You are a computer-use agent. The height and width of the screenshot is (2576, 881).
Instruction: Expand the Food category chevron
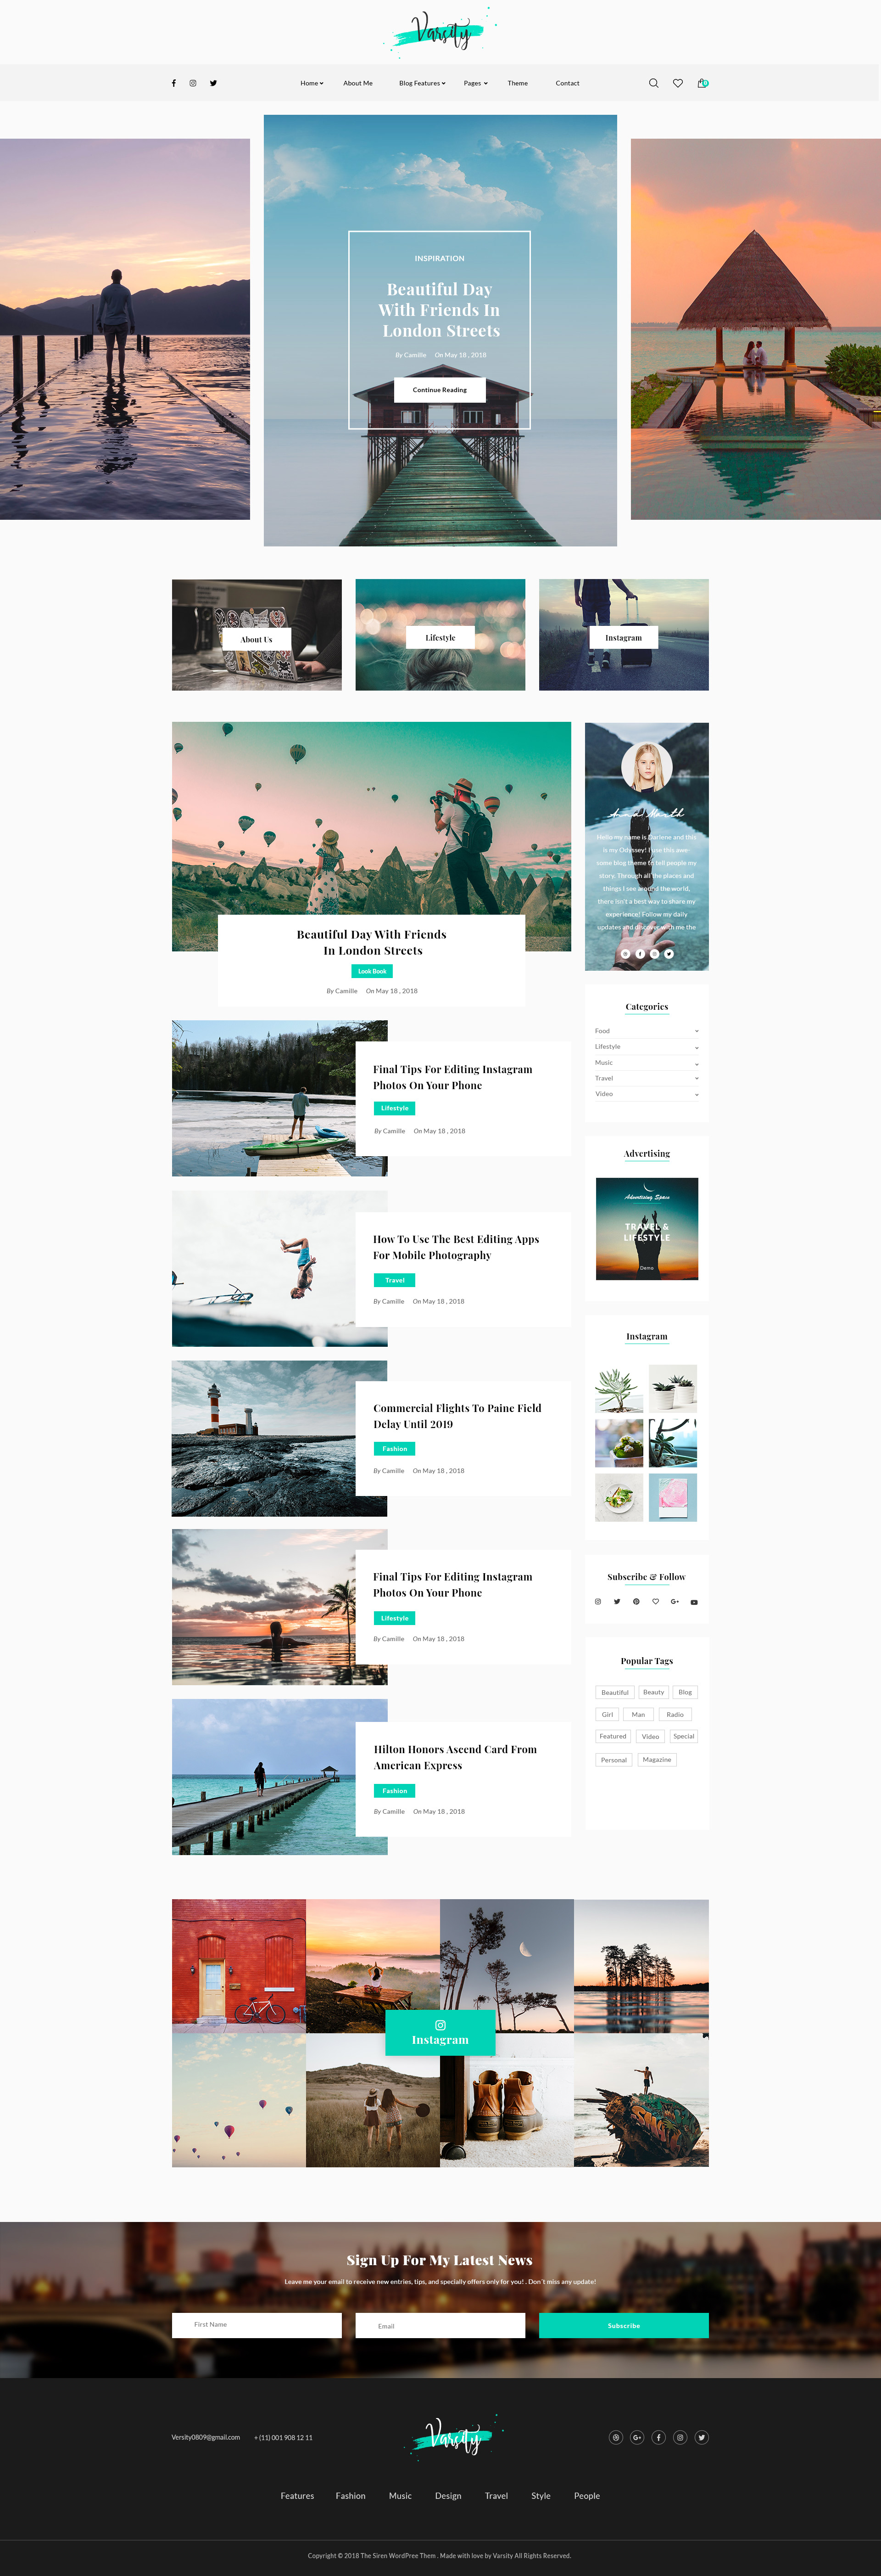point(696,1031)
